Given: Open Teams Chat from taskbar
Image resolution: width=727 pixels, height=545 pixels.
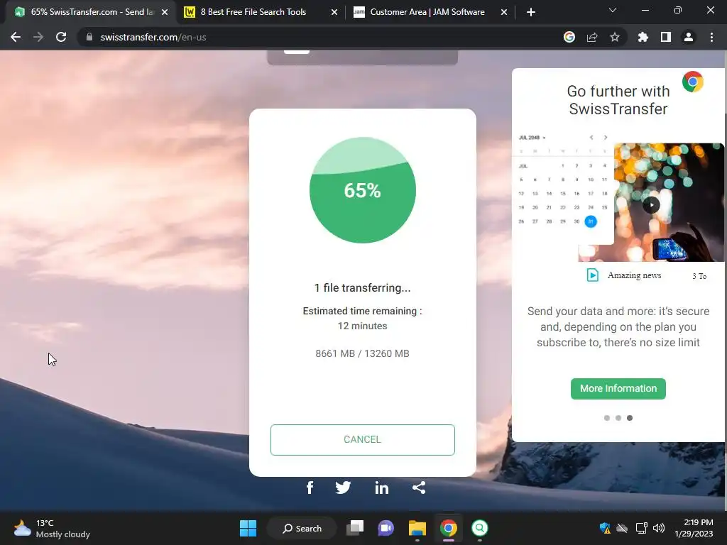Looking at the screenshot, I should pos(386,528).
